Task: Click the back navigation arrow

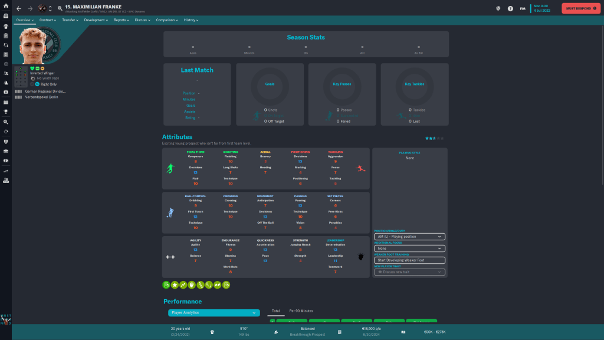Action: [x=19, y=8]
